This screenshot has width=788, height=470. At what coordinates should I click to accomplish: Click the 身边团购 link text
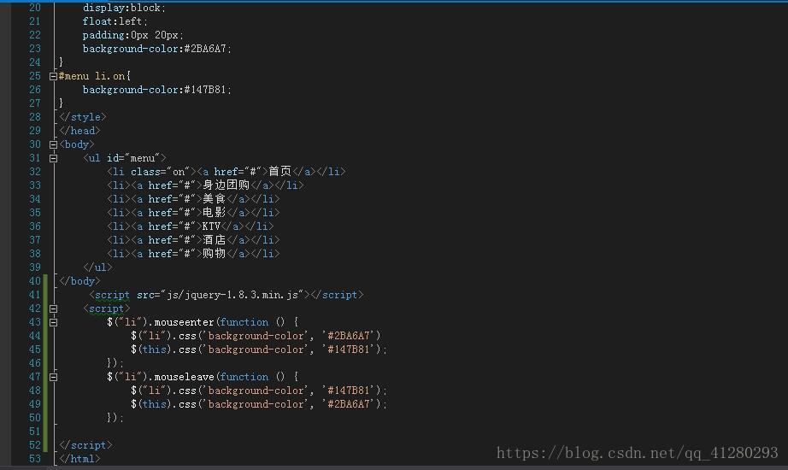pos(226,185)
